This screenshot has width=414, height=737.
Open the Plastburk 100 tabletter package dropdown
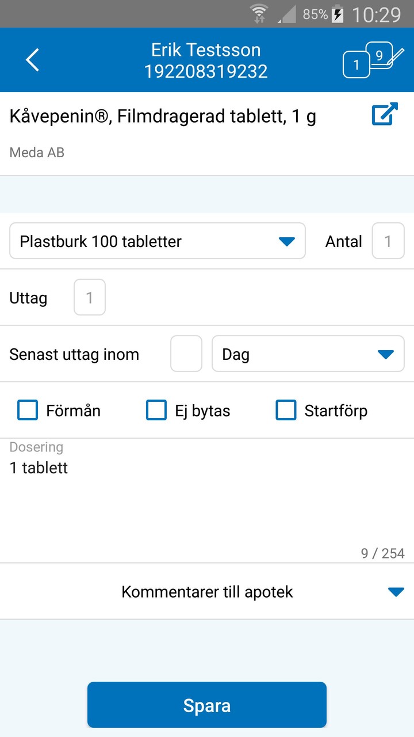(x=156, y=241)
